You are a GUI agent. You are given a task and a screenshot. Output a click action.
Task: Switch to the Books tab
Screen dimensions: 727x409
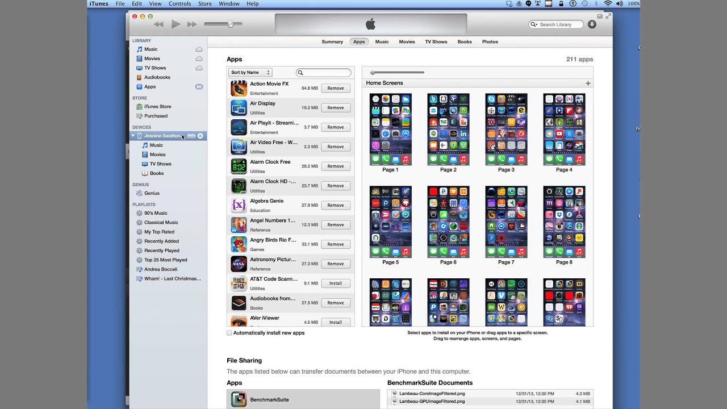coord(465,41)
